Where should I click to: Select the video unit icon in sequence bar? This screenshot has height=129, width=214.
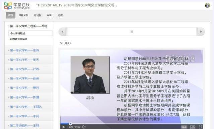point(132,31)
